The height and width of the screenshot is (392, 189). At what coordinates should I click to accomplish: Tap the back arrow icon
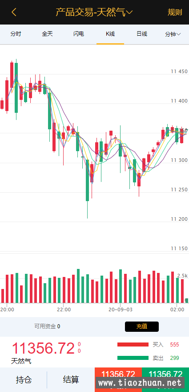[x=14, y=12]
